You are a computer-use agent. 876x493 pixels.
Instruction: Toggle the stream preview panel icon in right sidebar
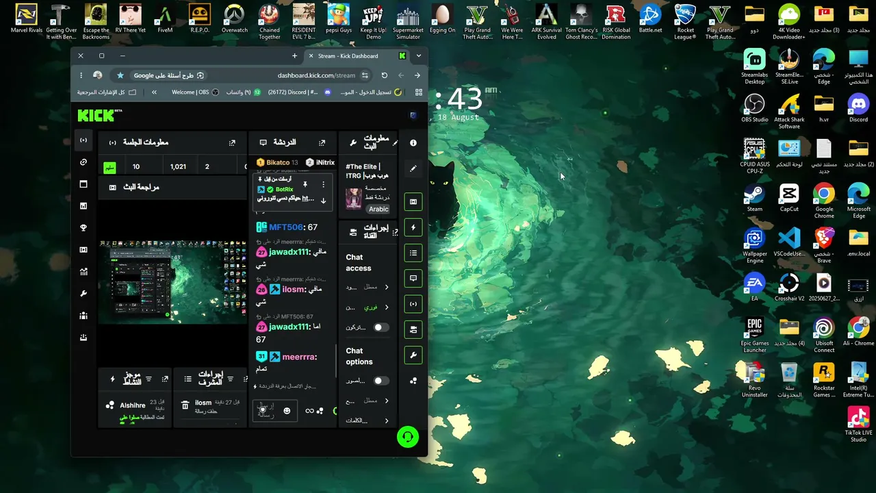pos(413,202)
